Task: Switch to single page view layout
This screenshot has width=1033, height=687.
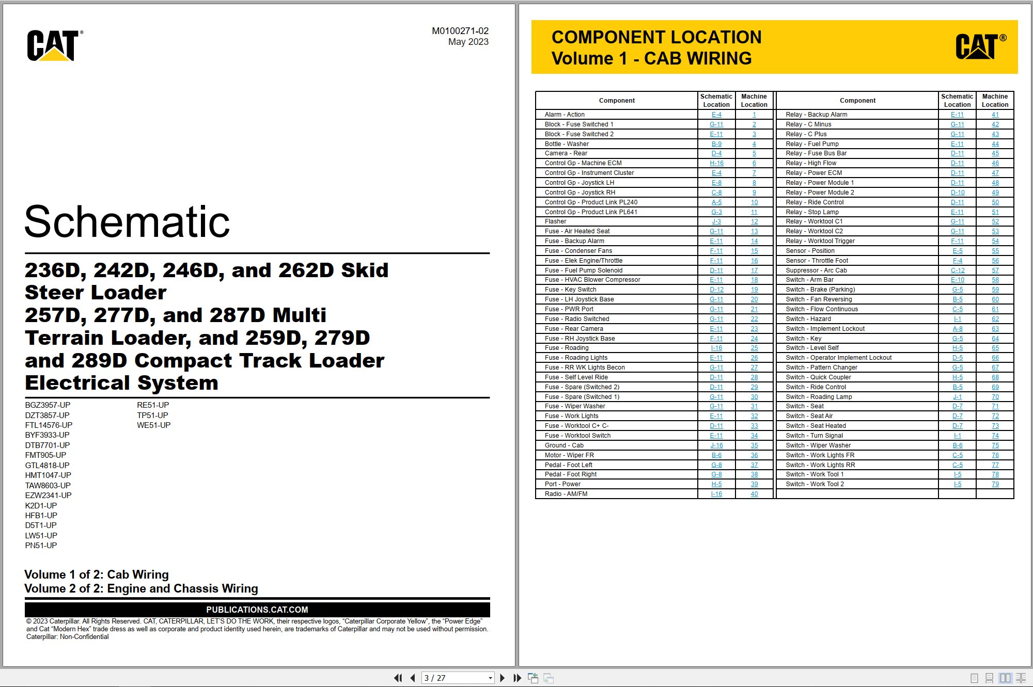Action: tap(975, 678)
